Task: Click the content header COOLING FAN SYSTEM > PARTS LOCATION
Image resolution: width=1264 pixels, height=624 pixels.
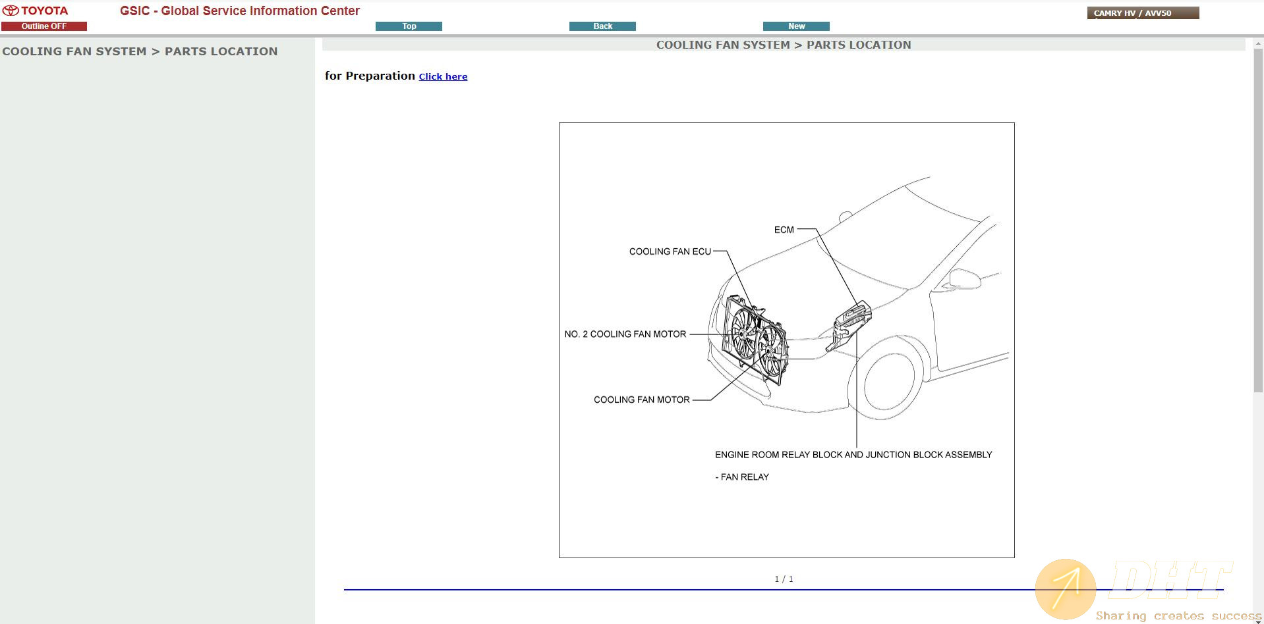Action: (x=784, y=45)
